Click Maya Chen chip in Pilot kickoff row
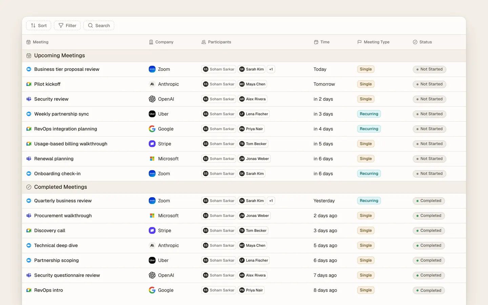Image resolution: width=488 pixels, height=305 pixels. point(252,84)
